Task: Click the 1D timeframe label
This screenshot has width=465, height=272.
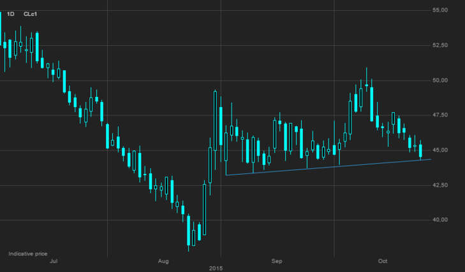Action: pyautogui.click(x=10, y=13)
